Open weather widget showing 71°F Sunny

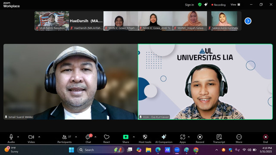click(12, 150)
